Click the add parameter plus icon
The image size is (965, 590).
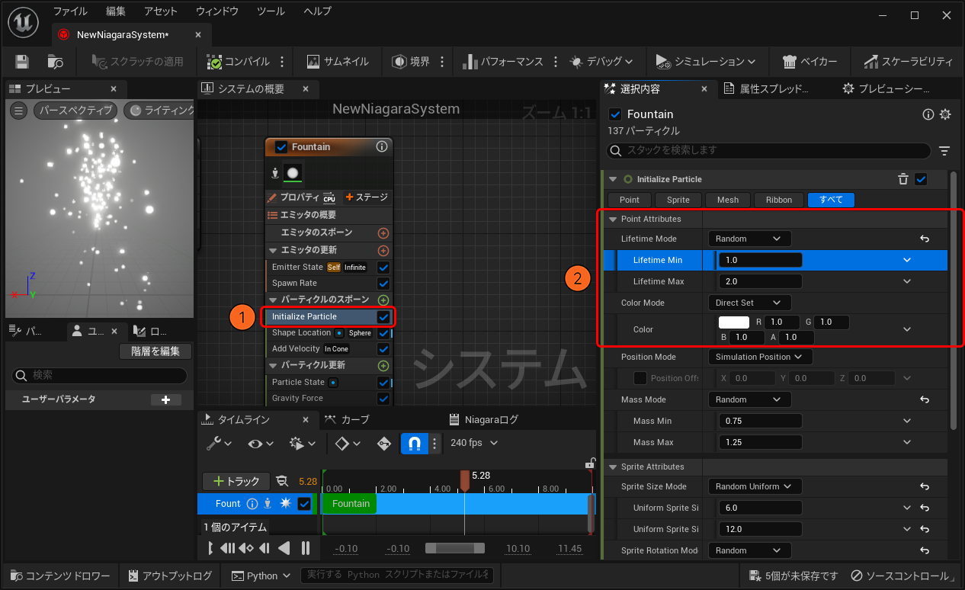tap(165, 399)
